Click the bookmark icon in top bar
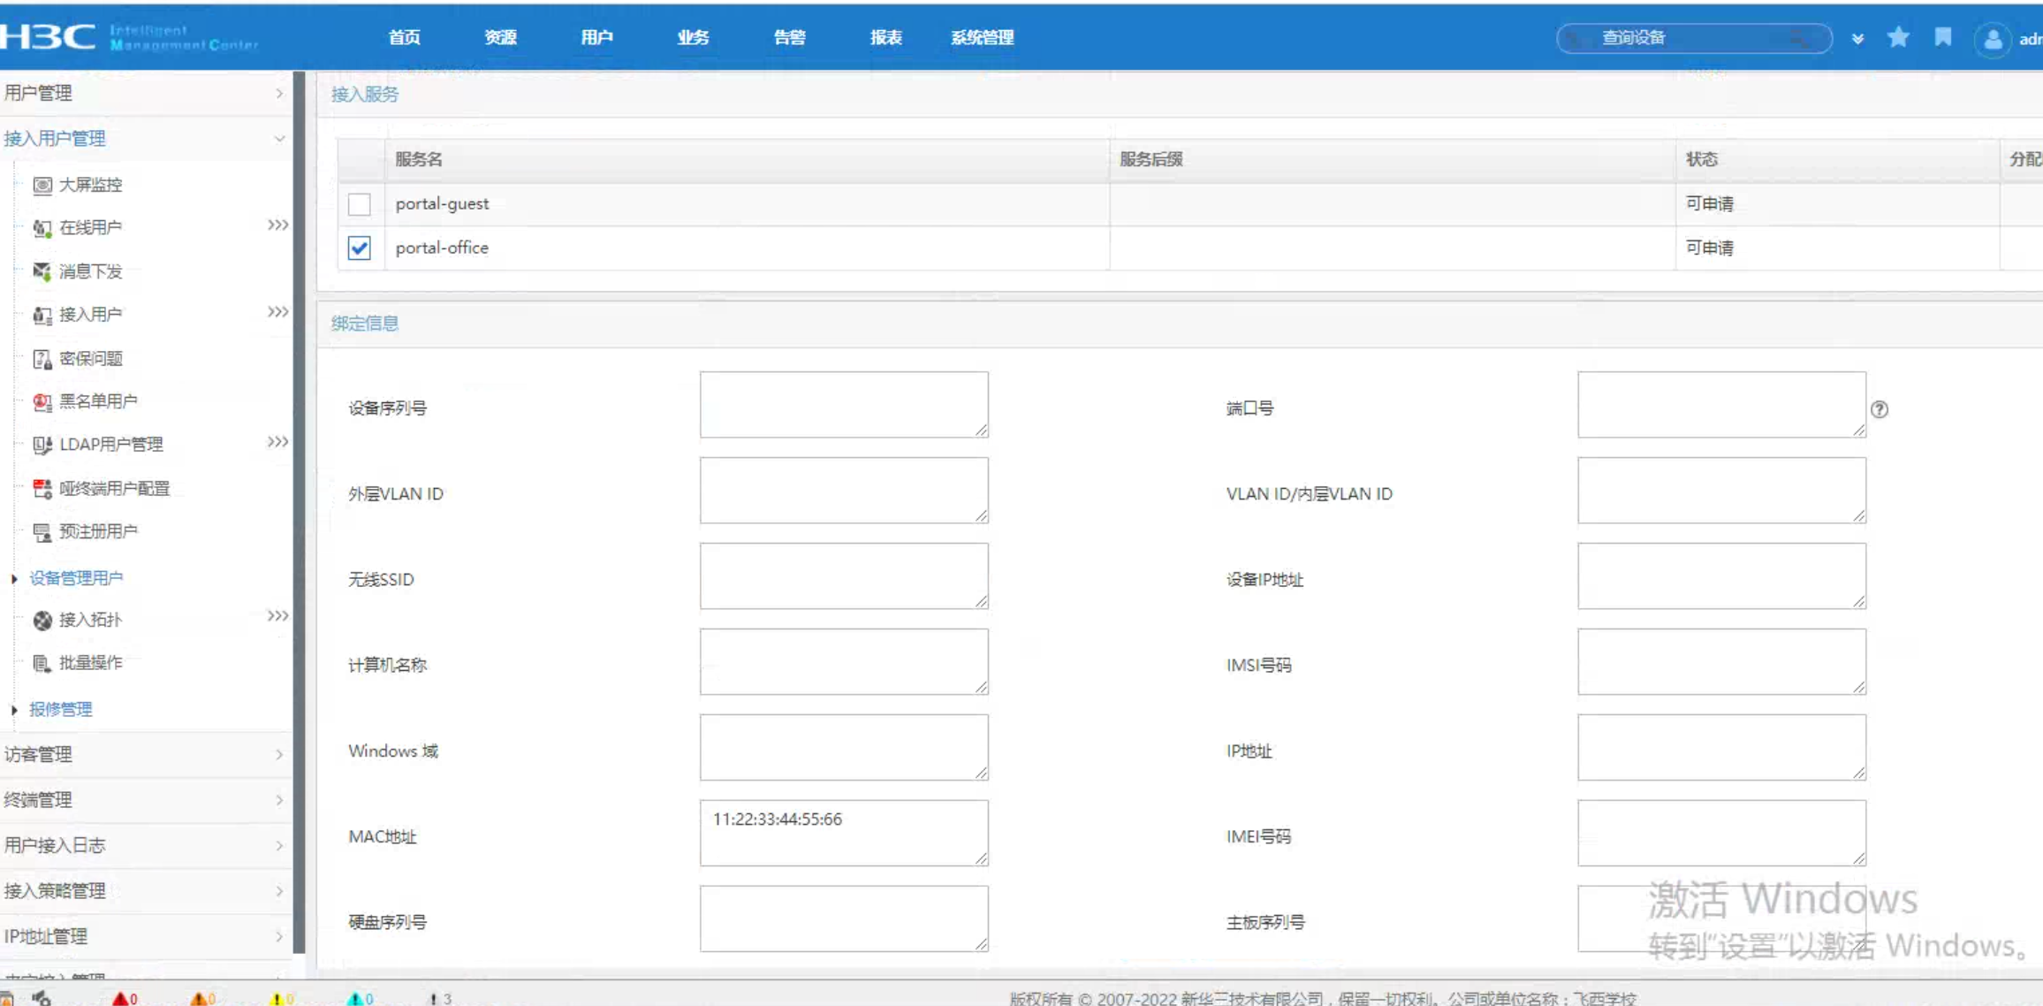The image size is (2043, 1006). pos(1942,37)
